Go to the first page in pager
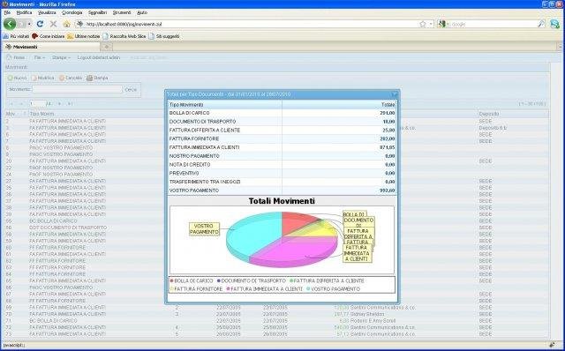The image size is (565, 351). pos(11,104)
